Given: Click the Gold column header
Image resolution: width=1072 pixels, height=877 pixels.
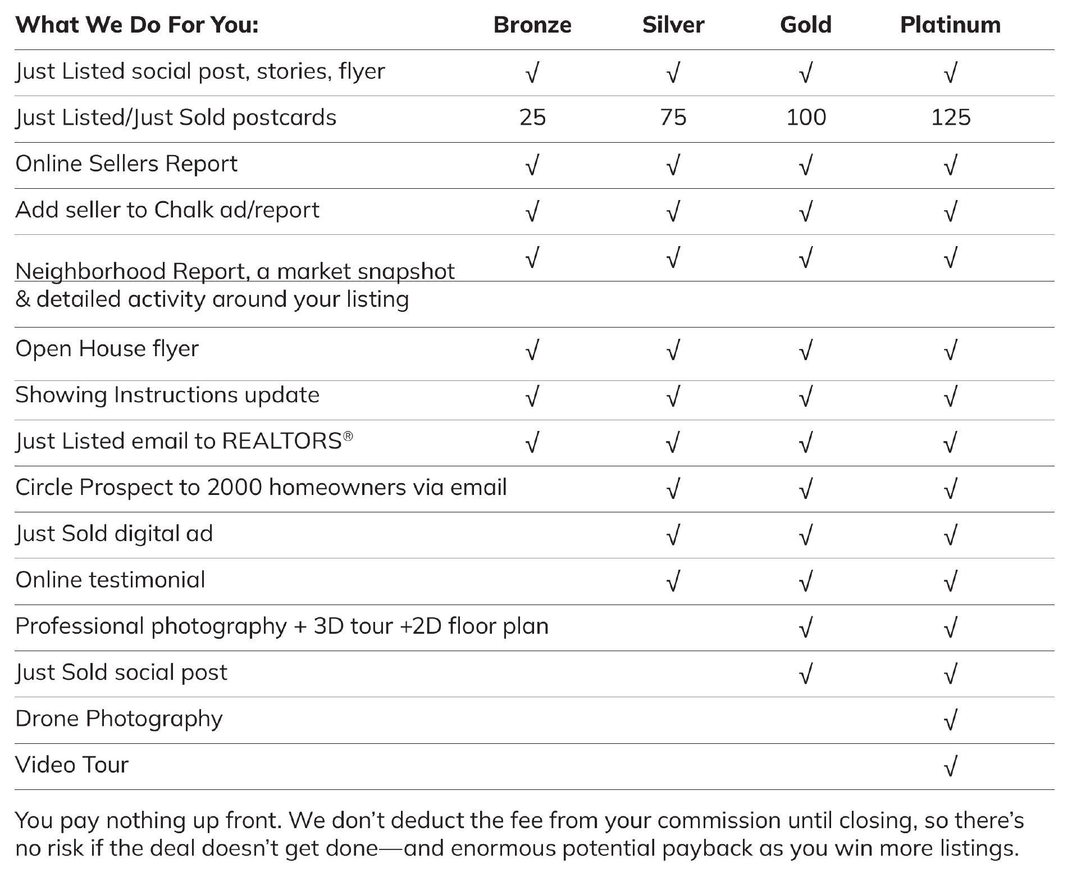Looking at the screenshot, I should point(805,25).
